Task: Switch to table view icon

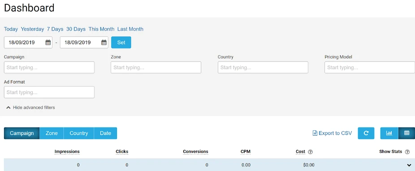Action: [407, 133]
